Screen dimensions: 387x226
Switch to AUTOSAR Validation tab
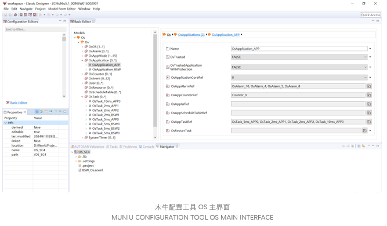[88, 147]
